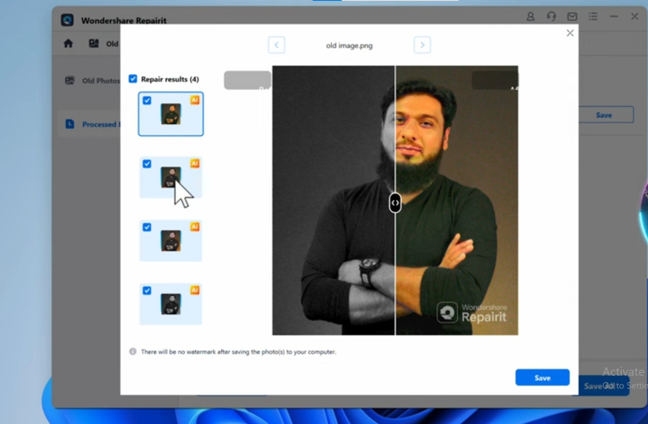Open the list menu icon in title bar

(x=593, y=17)
